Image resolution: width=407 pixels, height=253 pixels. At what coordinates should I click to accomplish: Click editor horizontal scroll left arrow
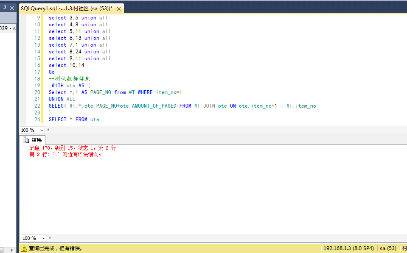(48, 130)
